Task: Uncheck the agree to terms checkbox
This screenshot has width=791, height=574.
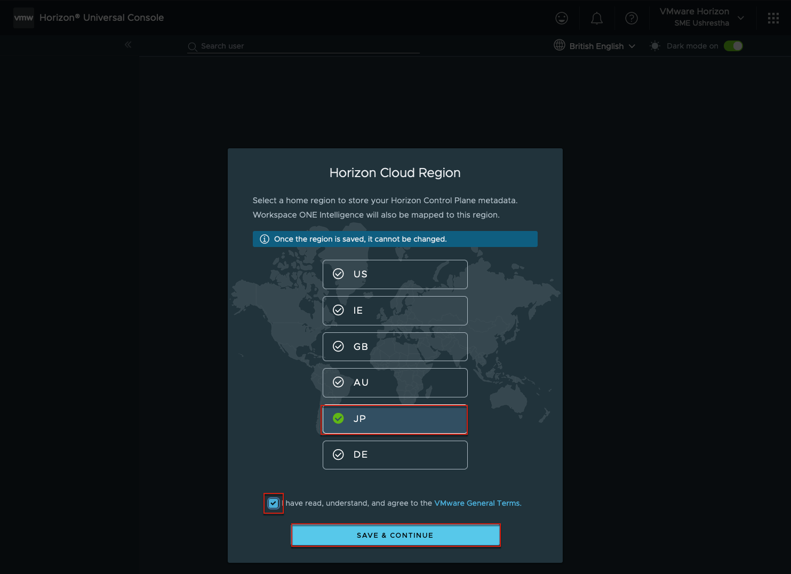Action: pyautogui.click(x=274, y=503)
